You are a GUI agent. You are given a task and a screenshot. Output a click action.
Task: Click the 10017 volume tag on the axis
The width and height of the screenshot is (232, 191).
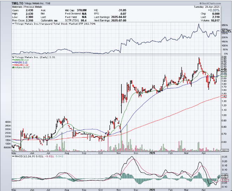225,150
